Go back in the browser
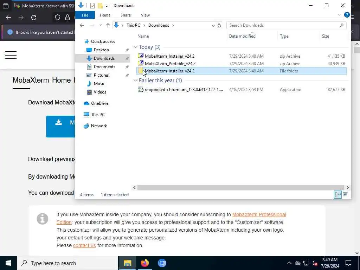The width and height of the screenshot is (360, 270). [x=8, y=18]
